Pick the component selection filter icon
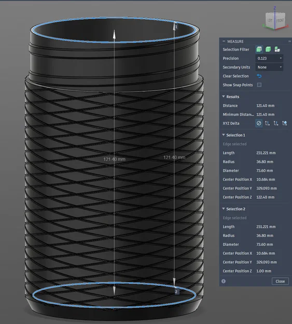Image resolution: width=292 pixels, height=324 pixels. pyautogui.click(x=277, y=49)
